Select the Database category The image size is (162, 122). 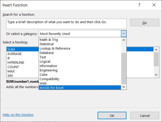(47, 53)
